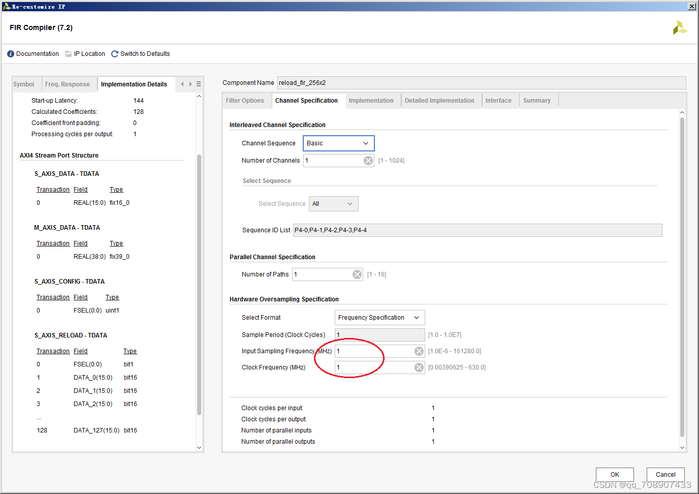Image resolution: width=699 pixels, height=494 pixels.
Task: Switch to the Freq. Response tab
Action: pyautogui.click(x=67, y=84)
